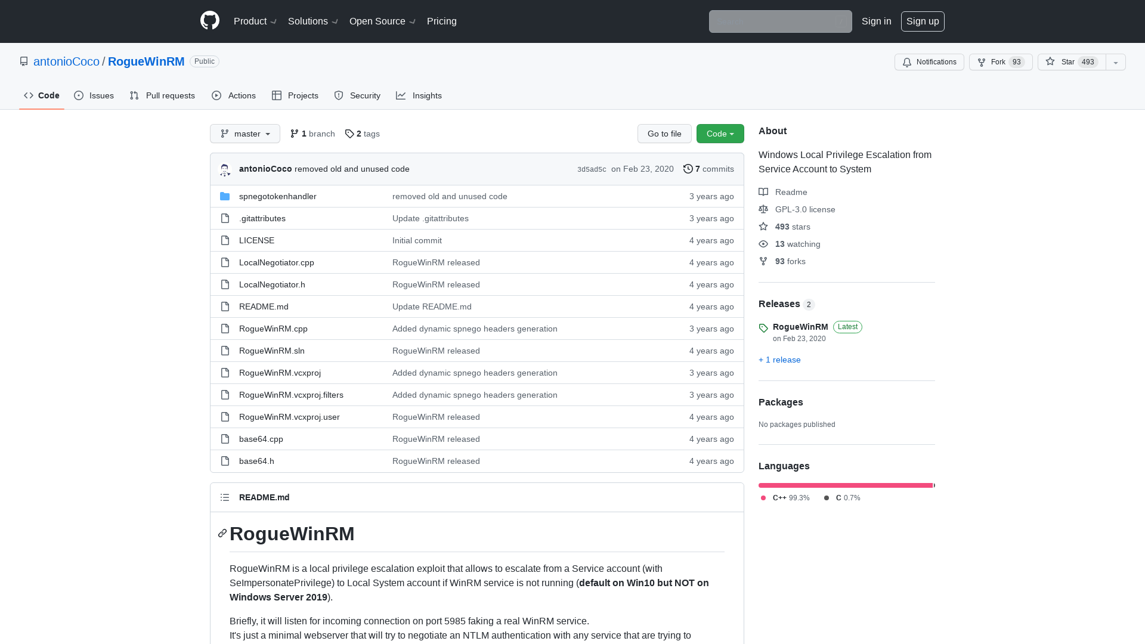The width and height of the screenshot is (1145, 644).
Task: Open the RogueWinRM.vcxproj.user file
Action: tap(289, 417)
